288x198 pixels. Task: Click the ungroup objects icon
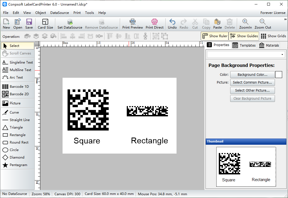click(x=165, y=36)
